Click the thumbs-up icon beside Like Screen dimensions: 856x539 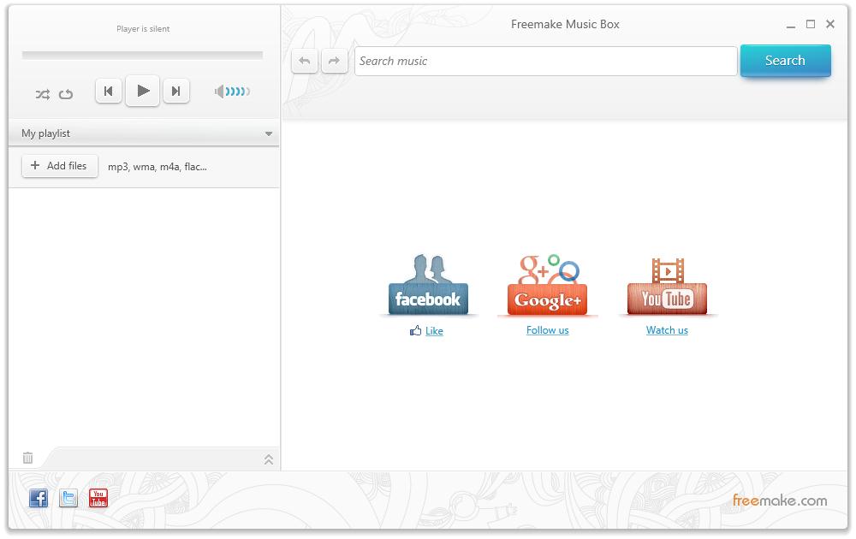pyautogui.click(x=415, y=330)
